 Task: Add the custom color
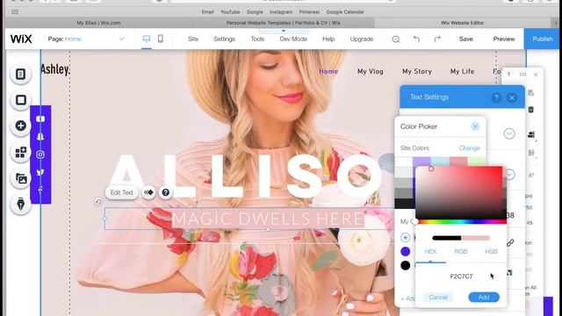[484, 297]
